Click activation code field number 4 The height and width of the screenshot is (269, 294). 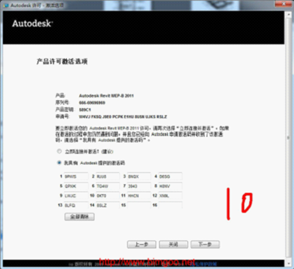170,177
